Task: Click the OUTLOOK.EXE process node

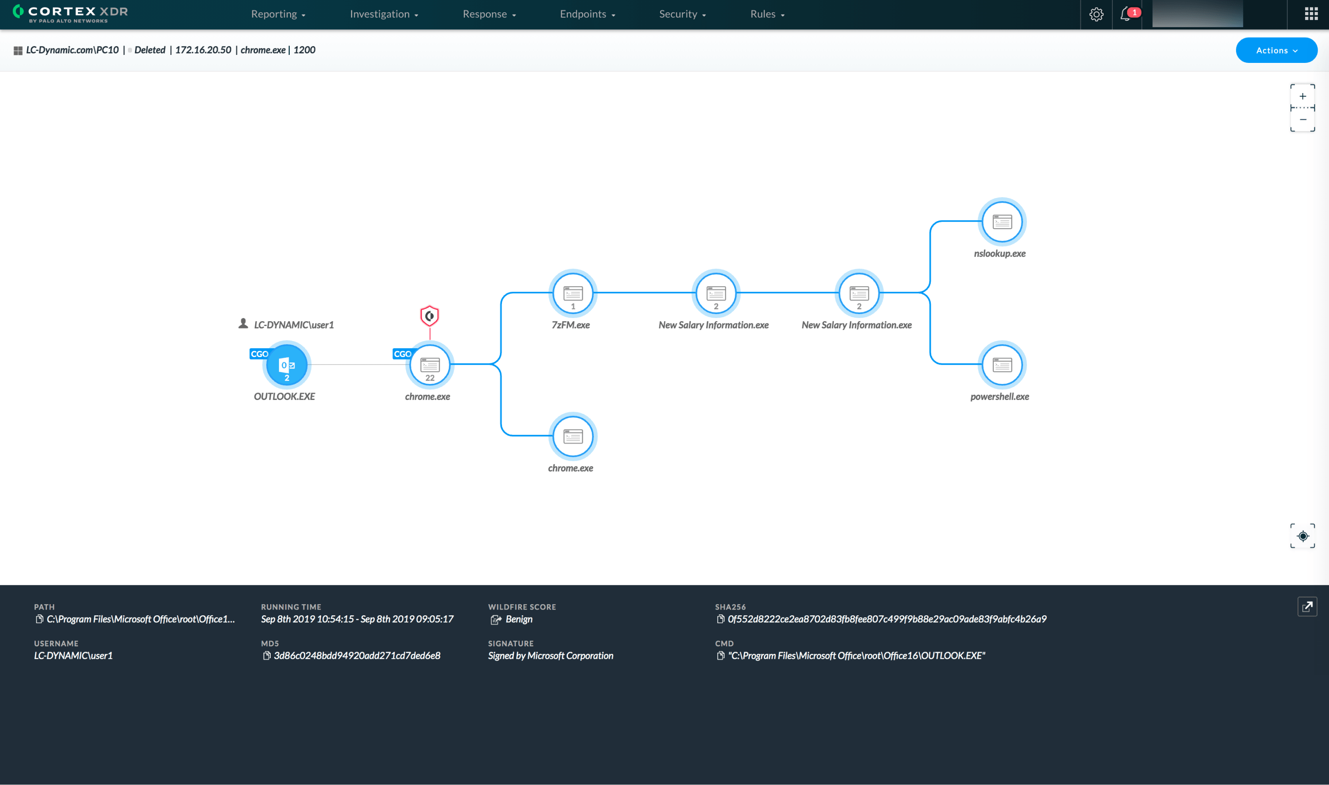Action: point(286,365)
